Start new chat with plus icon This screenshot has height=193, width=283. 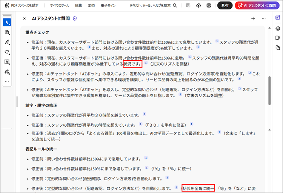point(253,18)
